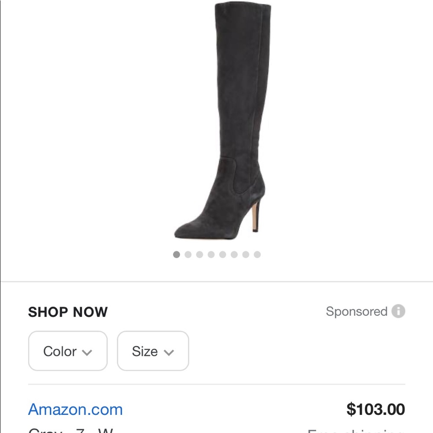Select the fifth carousel dot
This screenshot has height=433, width=433.
click(223, 255)
